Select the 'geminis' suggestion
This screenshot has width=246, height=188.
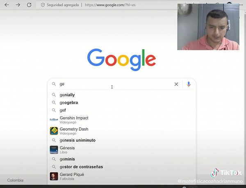point(122,159)
